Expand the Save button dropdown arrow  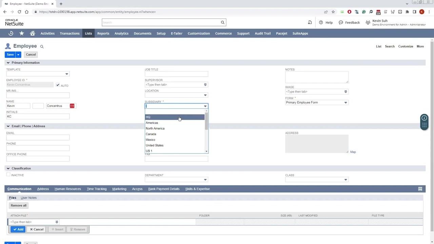pyautogui.click(x=18, y=55)
